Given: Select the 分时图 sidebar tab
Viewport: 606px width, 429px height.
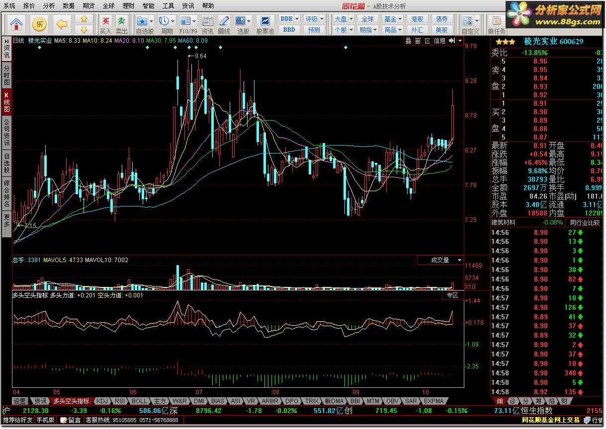Looking at the screenshot, I should [6, 75].
